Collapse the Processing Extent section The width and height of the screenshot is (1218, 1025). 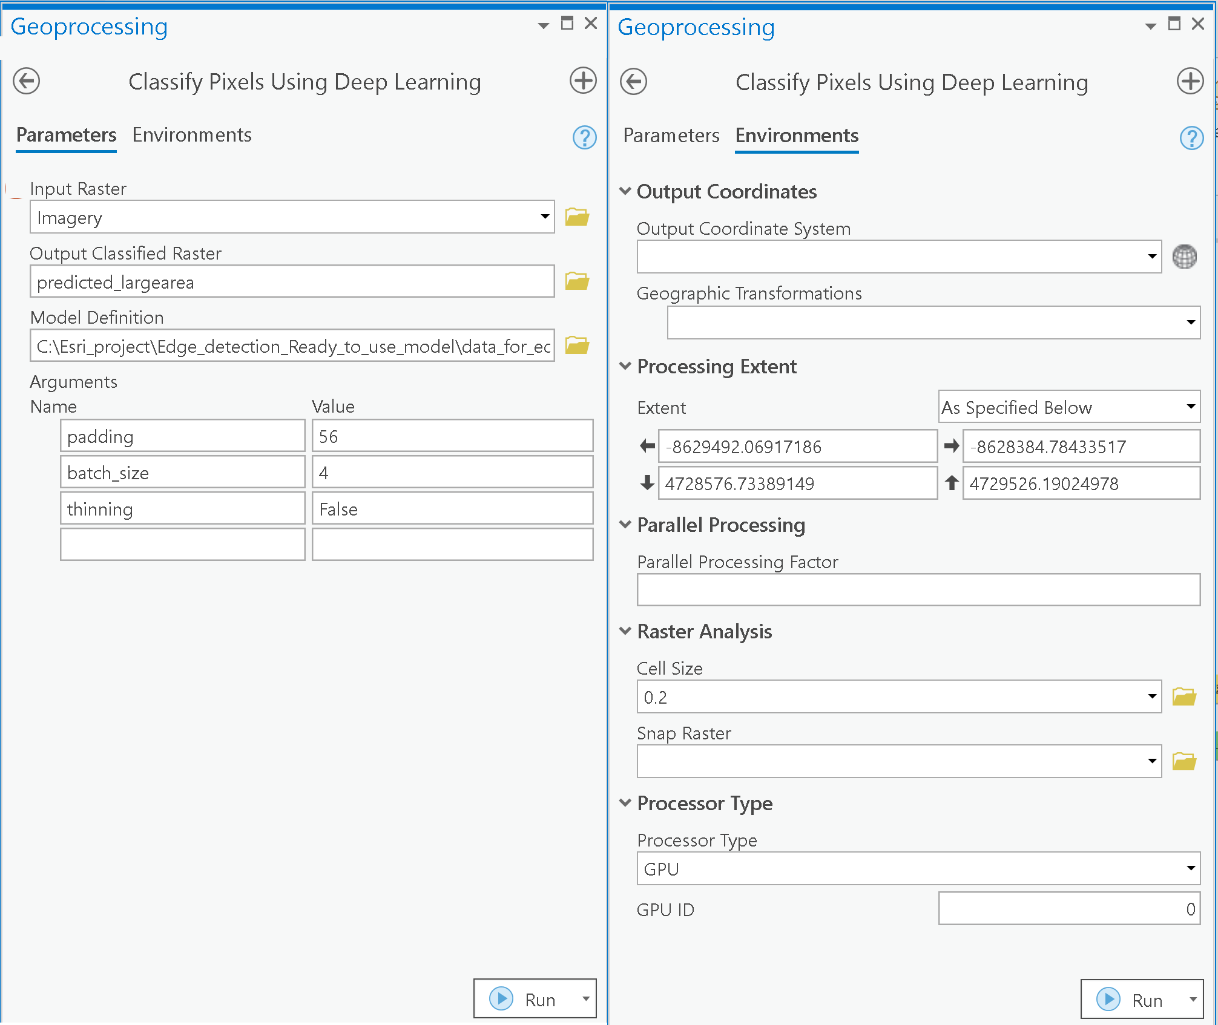(625, 366)
